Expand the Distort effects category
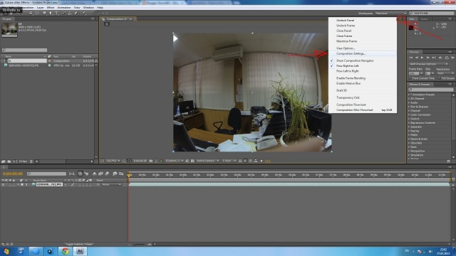Viewport: 456px width, 256px height. [409, 119]
